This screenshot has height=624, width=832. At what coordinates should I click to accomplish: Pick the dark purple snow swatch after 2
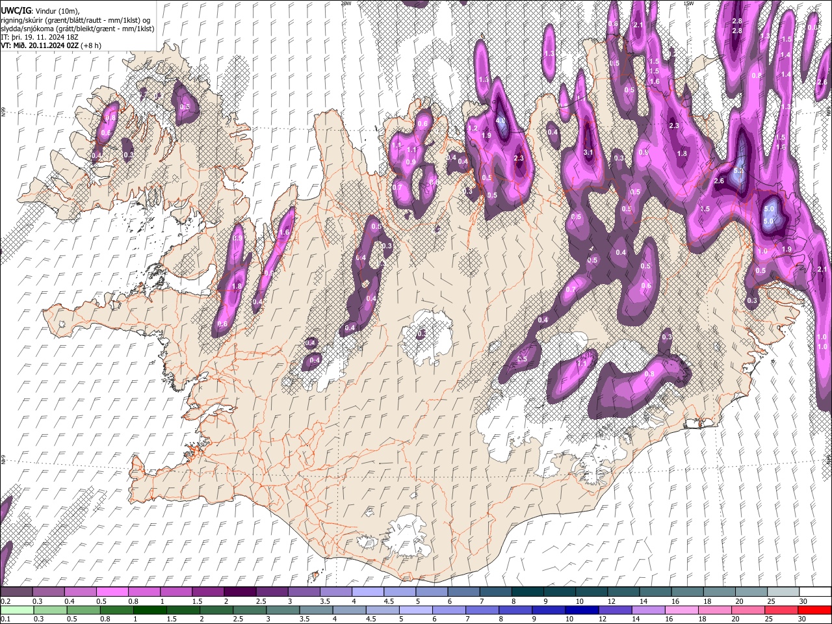239,592
